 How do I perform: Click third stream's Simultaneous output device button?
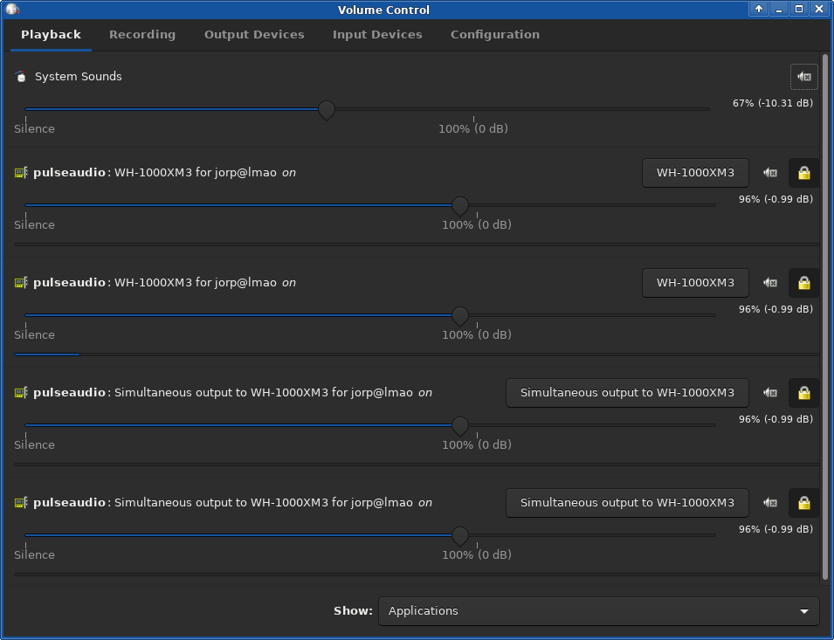627,393
